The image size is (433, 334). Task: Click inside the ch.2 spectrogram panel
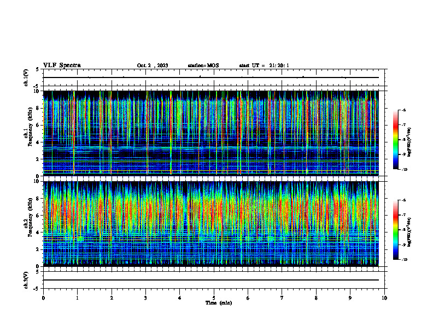[210, 224]
